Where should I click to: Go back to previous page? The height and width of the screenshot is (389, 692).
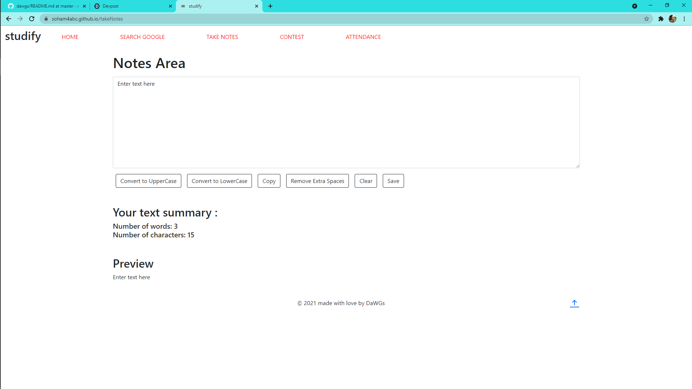click(x=9, y=19)
